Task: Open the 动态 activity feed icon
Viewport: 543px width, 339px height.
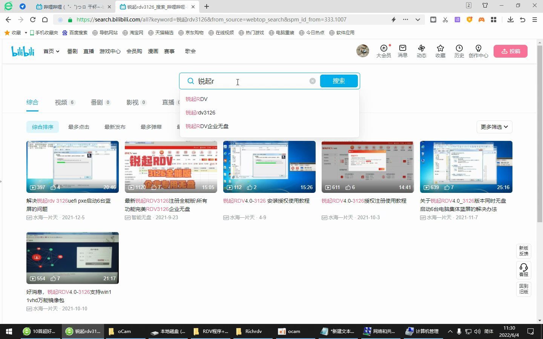Action: click(x=421, y=51)
